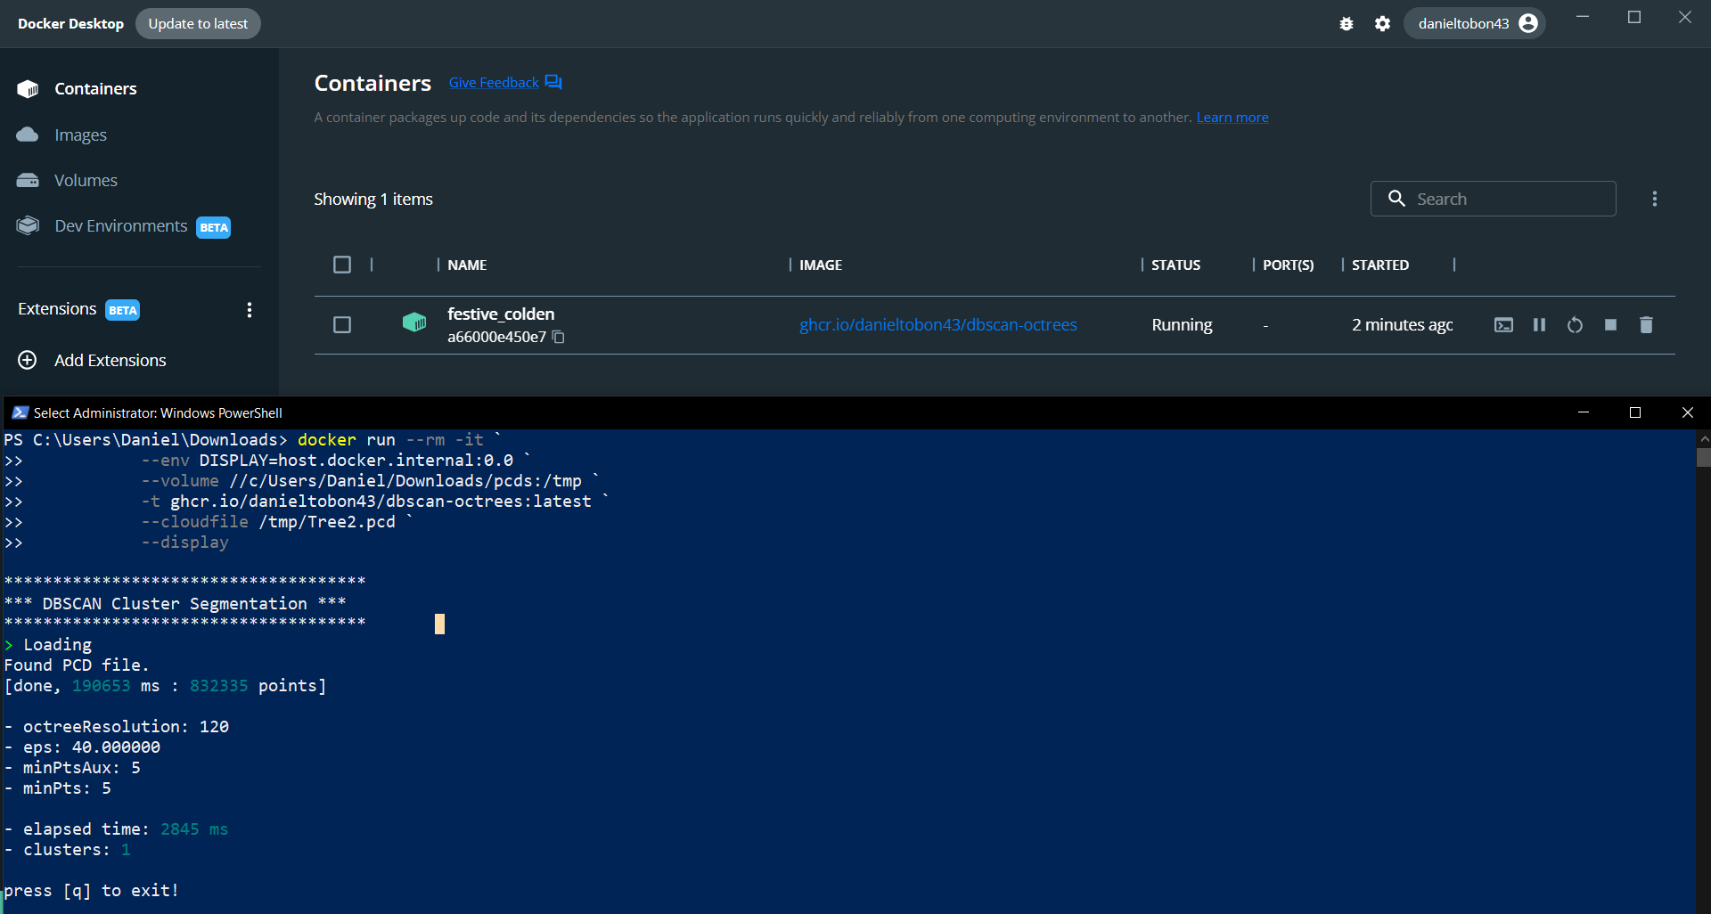This screenshot has height=914, width=1711.
Task: Click the Add Extensions plus icon
Action: click(x=28, y=360)
